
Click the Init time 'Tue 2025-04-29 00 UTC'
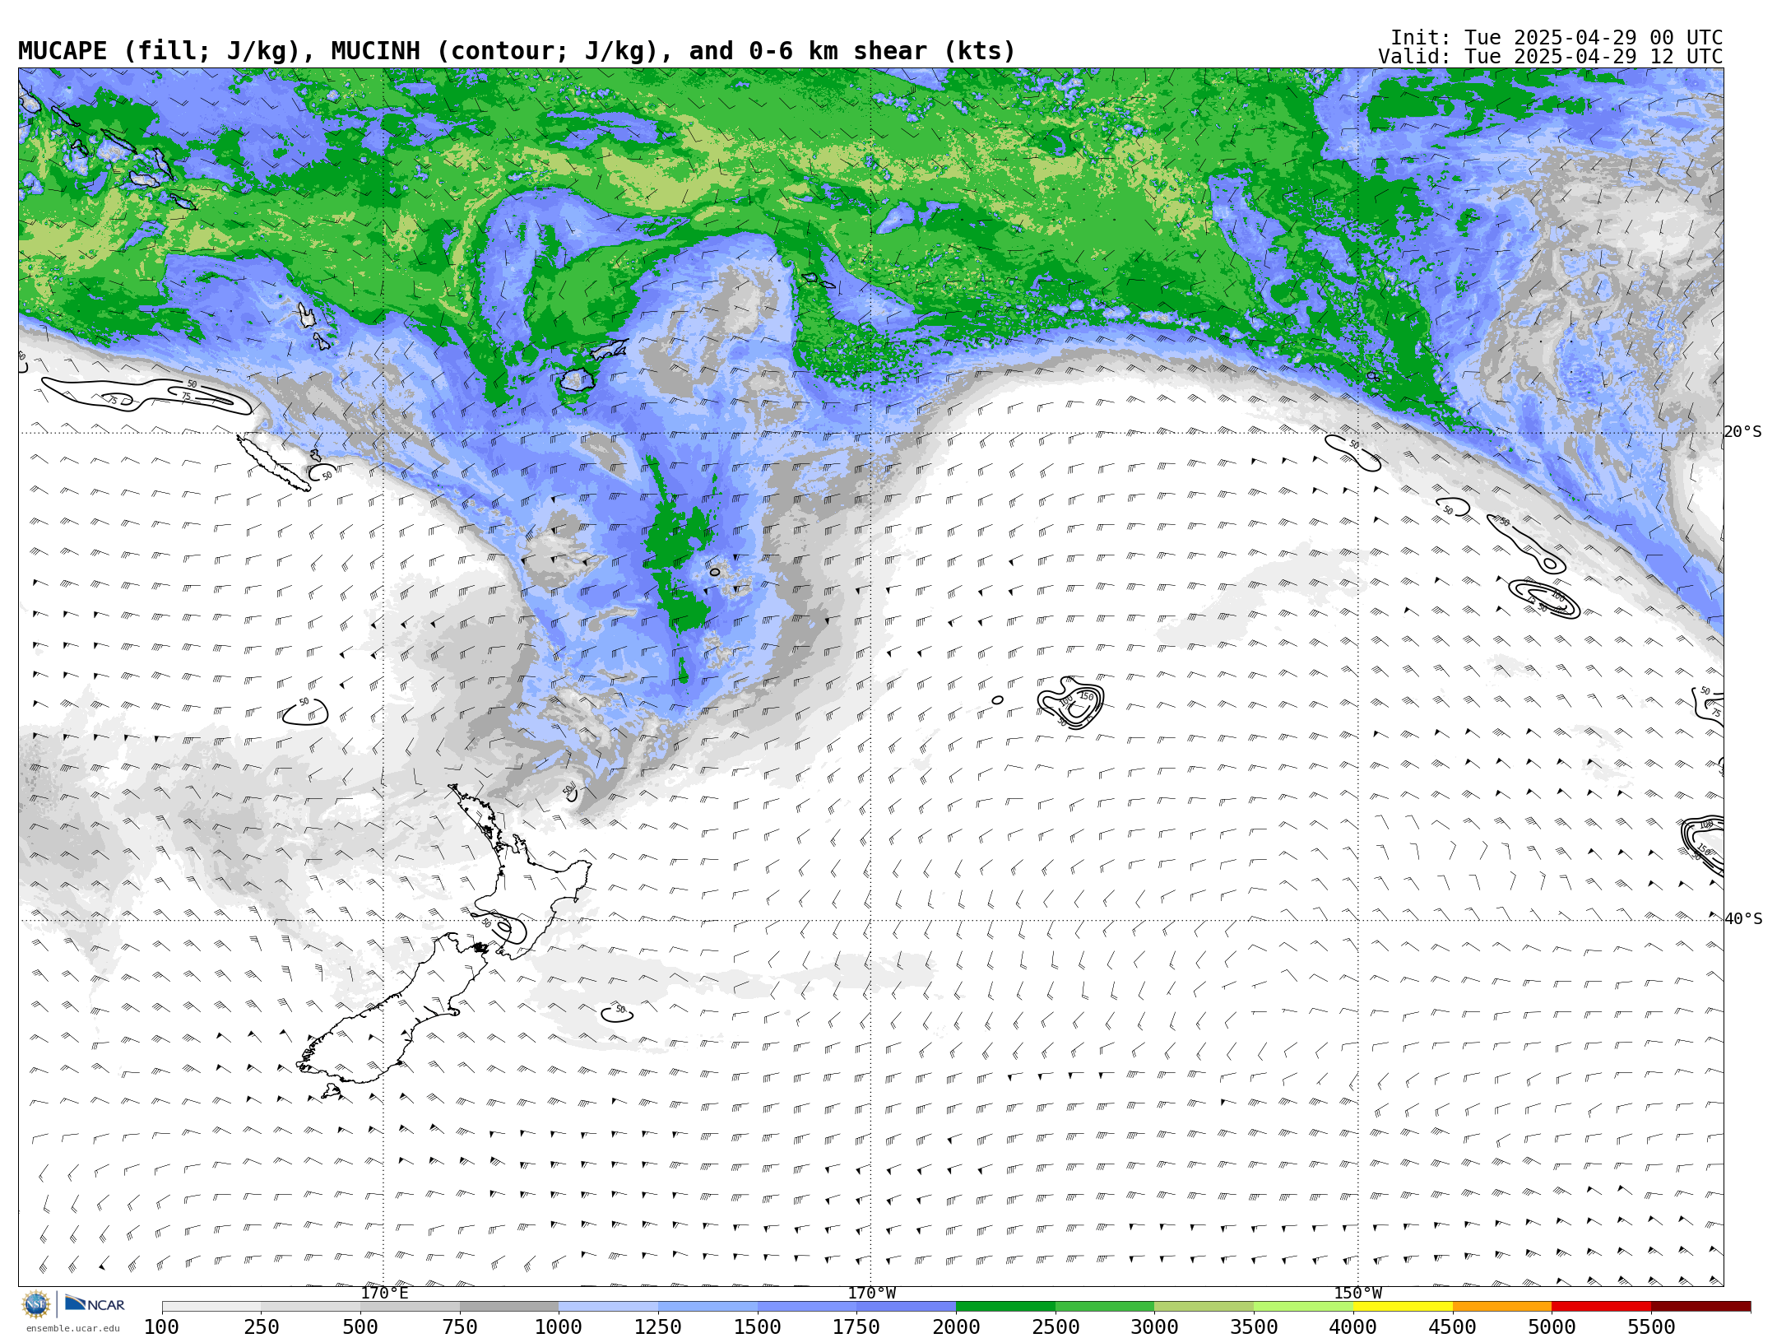tap(1593, 38)
